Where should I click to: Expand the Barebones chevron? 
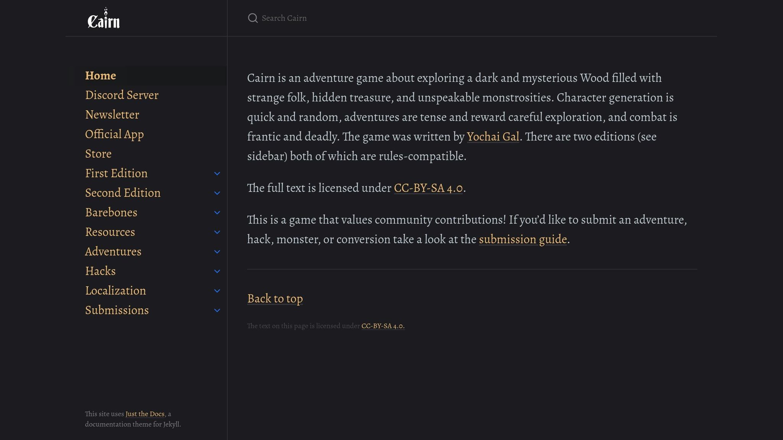(x=217, y=212)
